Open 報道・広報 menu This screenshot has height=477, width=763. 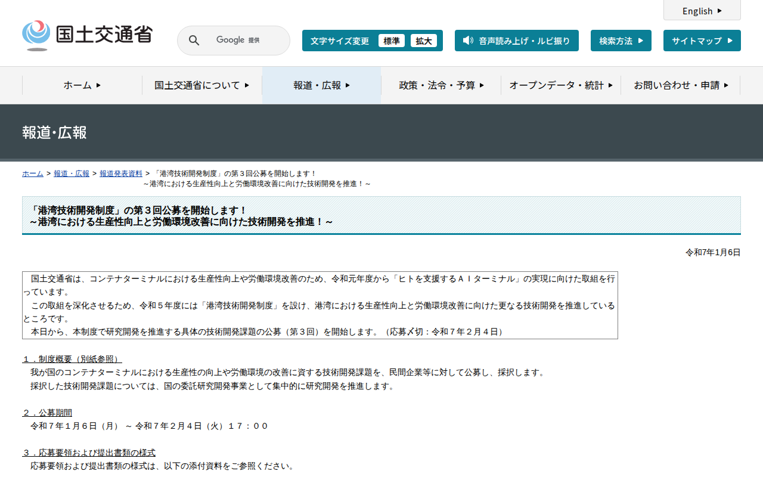tap(322, 85)
